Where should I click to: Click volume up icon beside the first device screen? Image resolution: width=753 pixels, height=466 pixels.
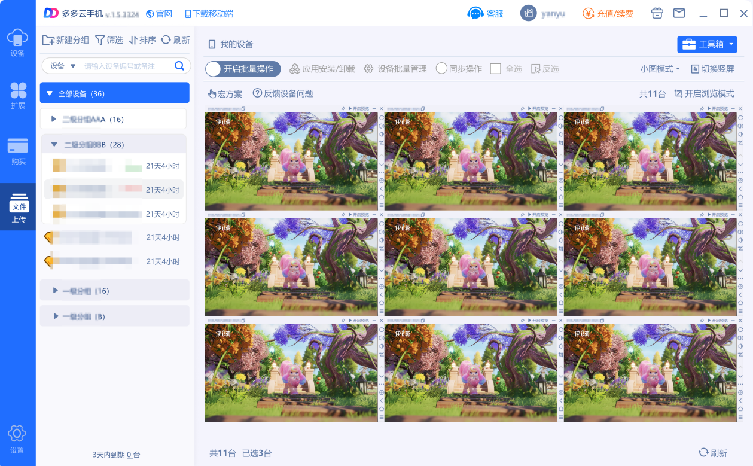coord(381,126)
